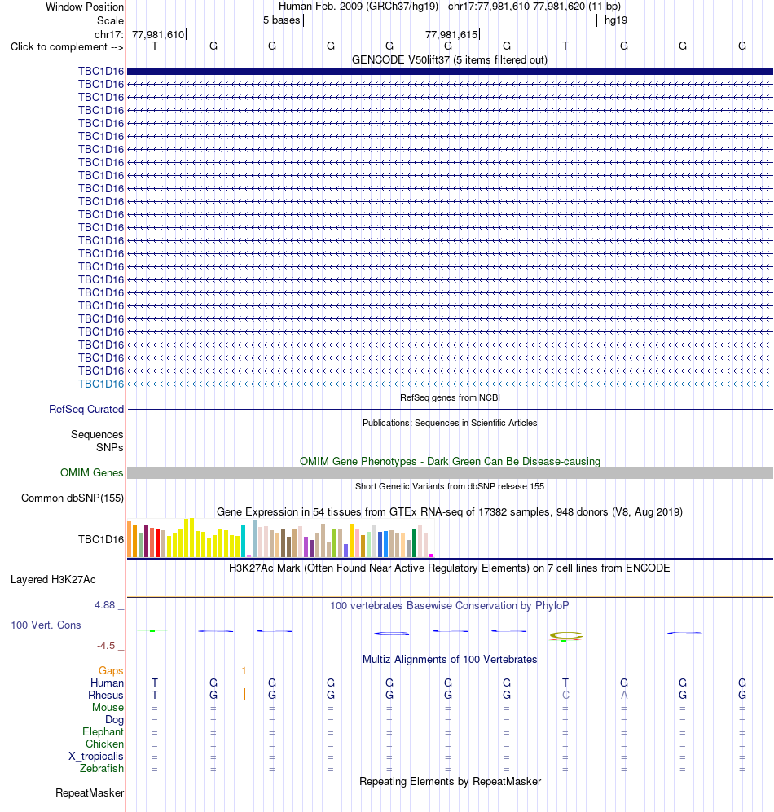Click the TBC1D16 GTEx expression bar chart
The width and height of the screenshot is (774, 812).
pos(280,538)
